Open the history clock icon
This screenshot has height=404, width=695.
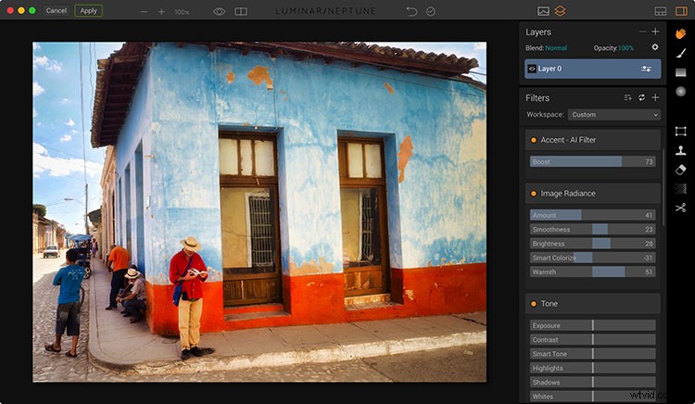431,11
